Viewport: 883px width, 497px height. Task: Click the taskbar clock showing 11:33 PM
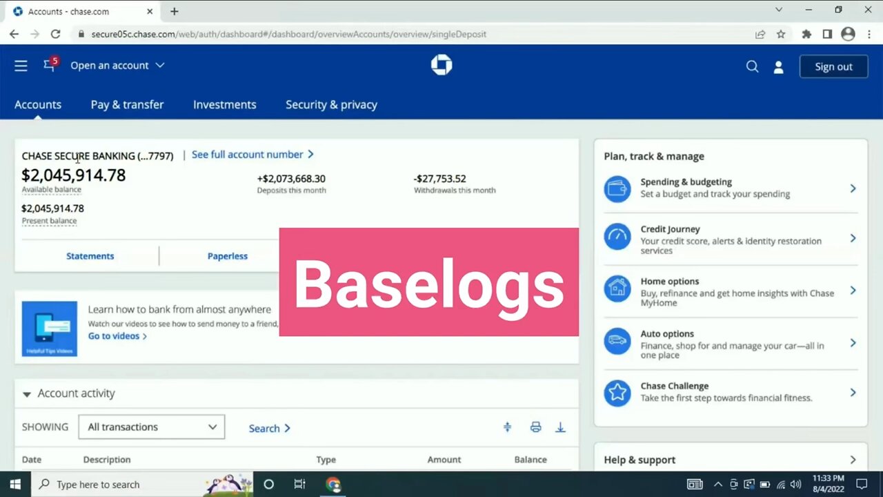pos(828,484)
